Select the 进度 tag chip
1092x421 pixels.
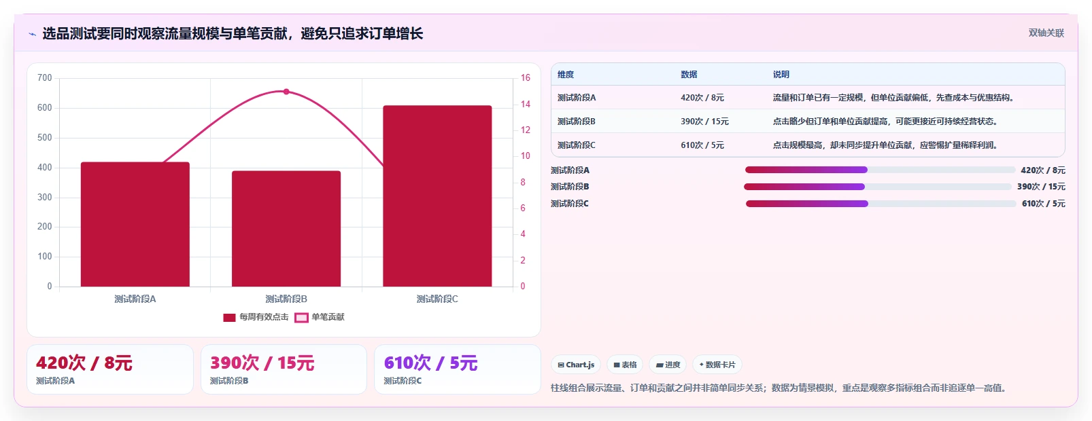[x=668, y=365]
